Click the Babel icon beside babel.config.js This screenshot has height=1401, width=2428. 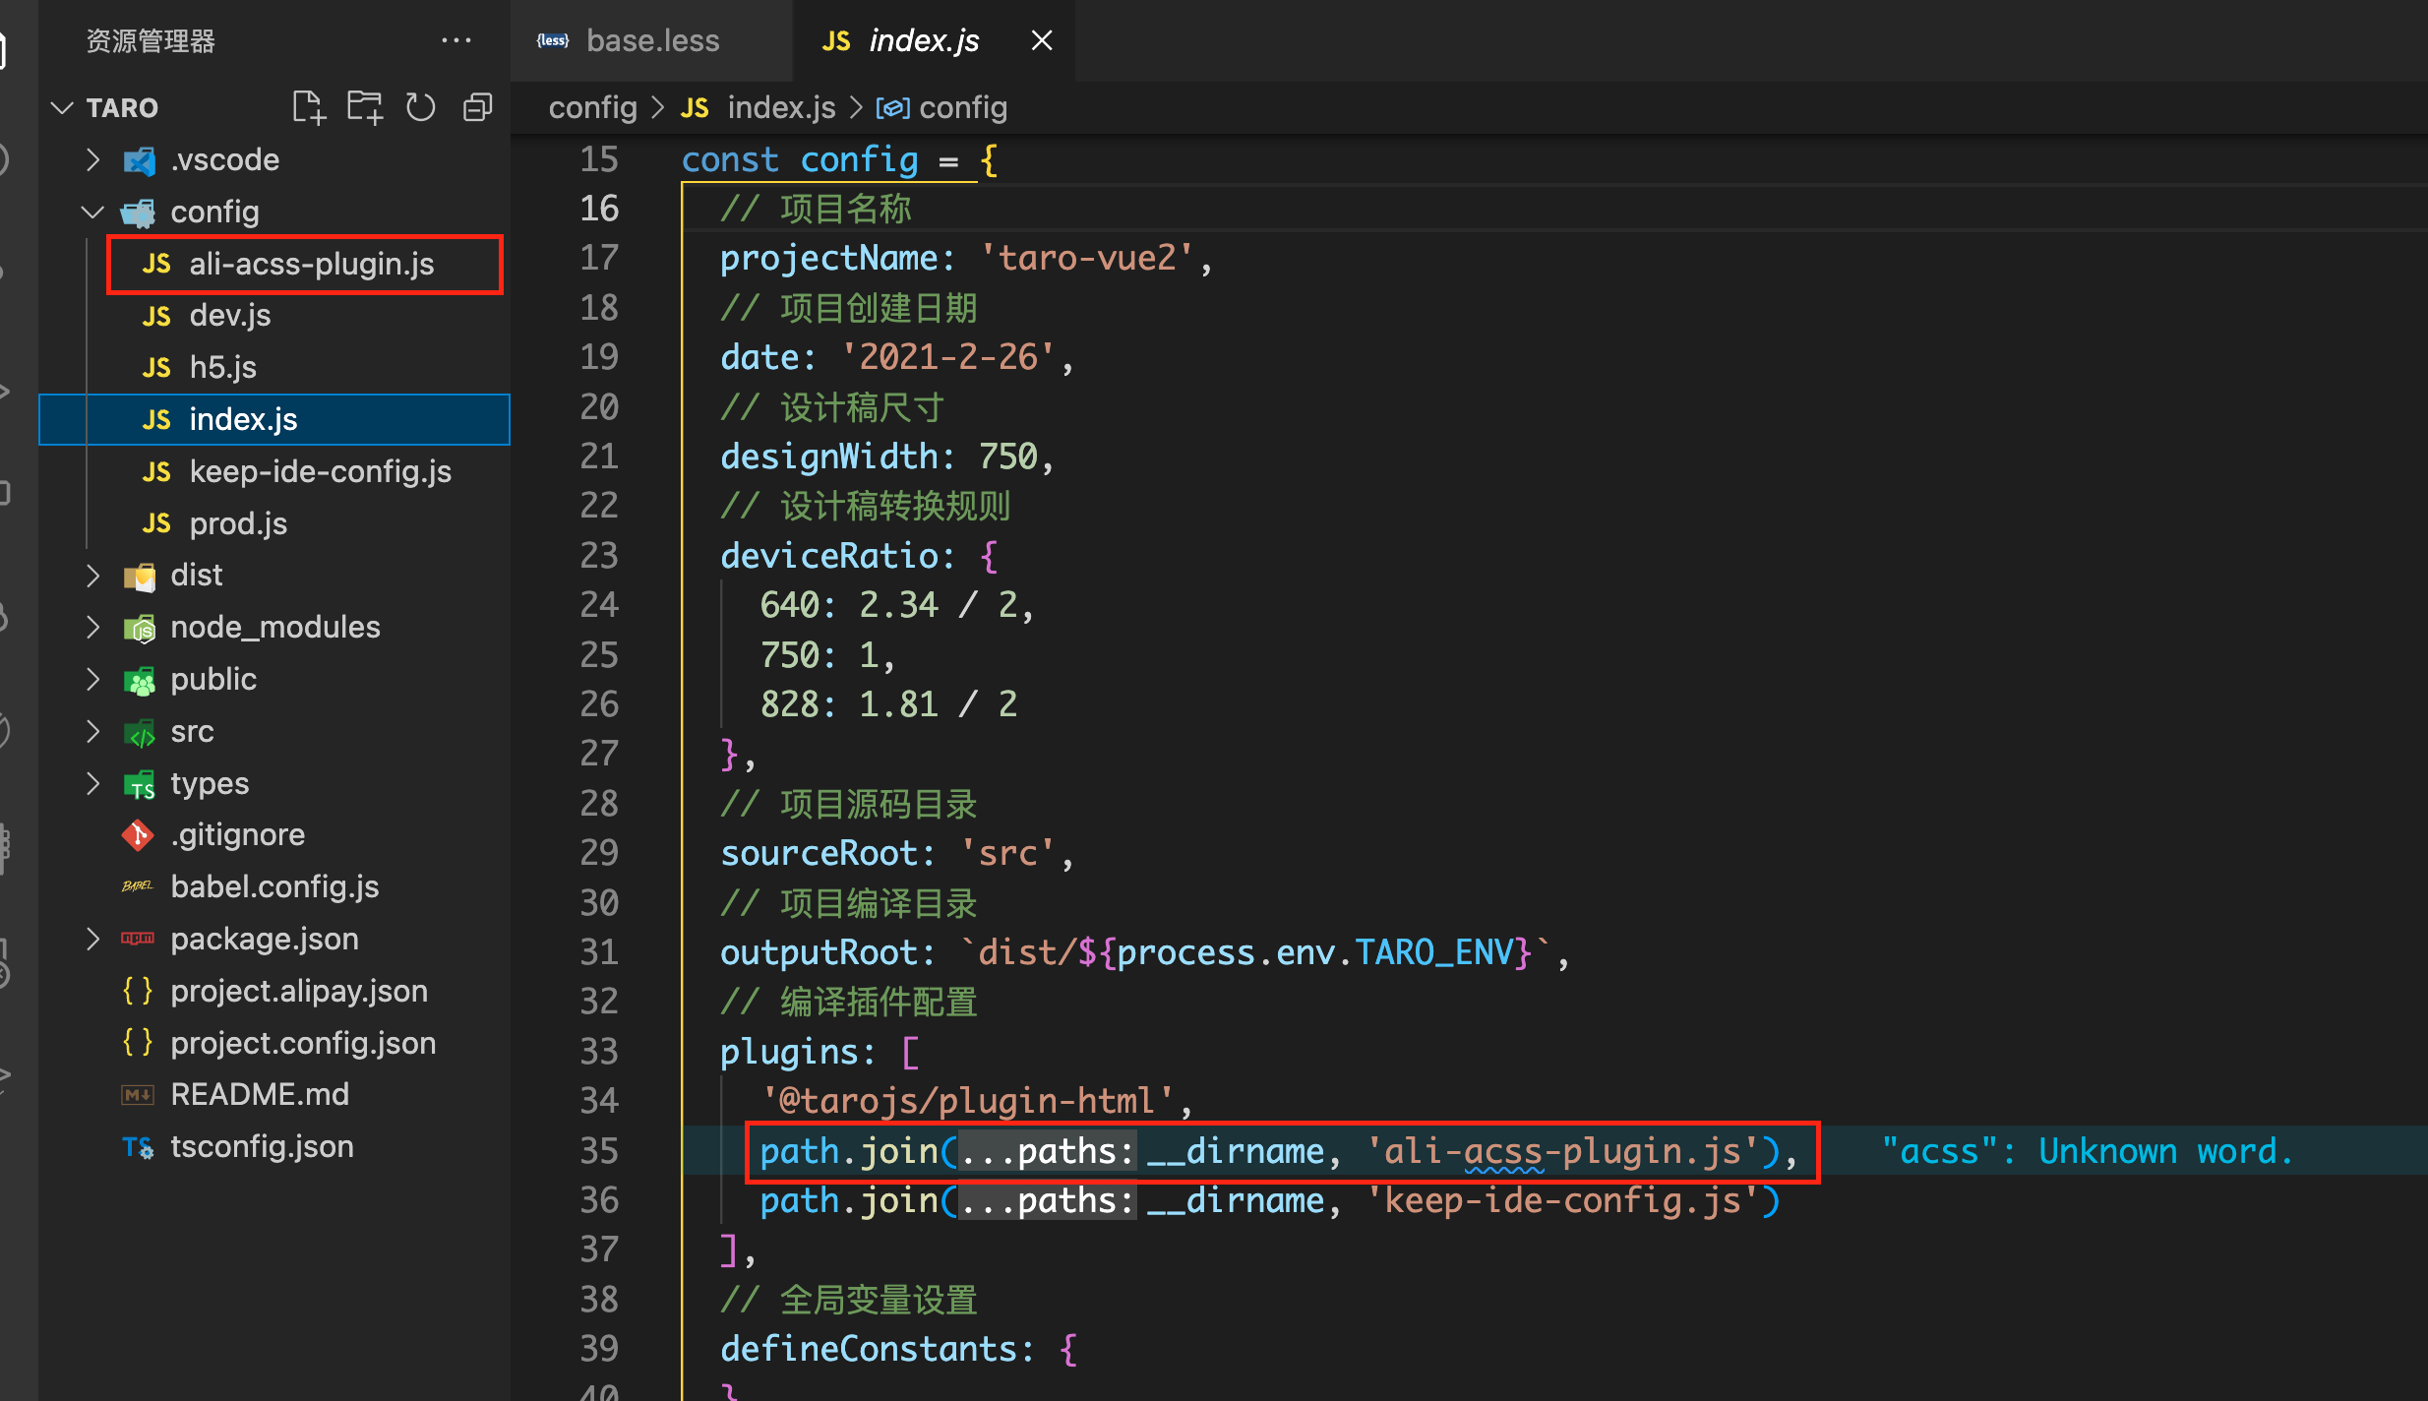point(139,886)
